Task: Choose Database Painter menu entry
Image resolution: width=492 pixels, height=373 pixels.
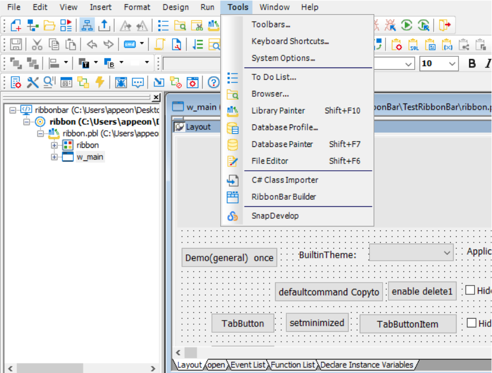Action: [x=282, y=144]
